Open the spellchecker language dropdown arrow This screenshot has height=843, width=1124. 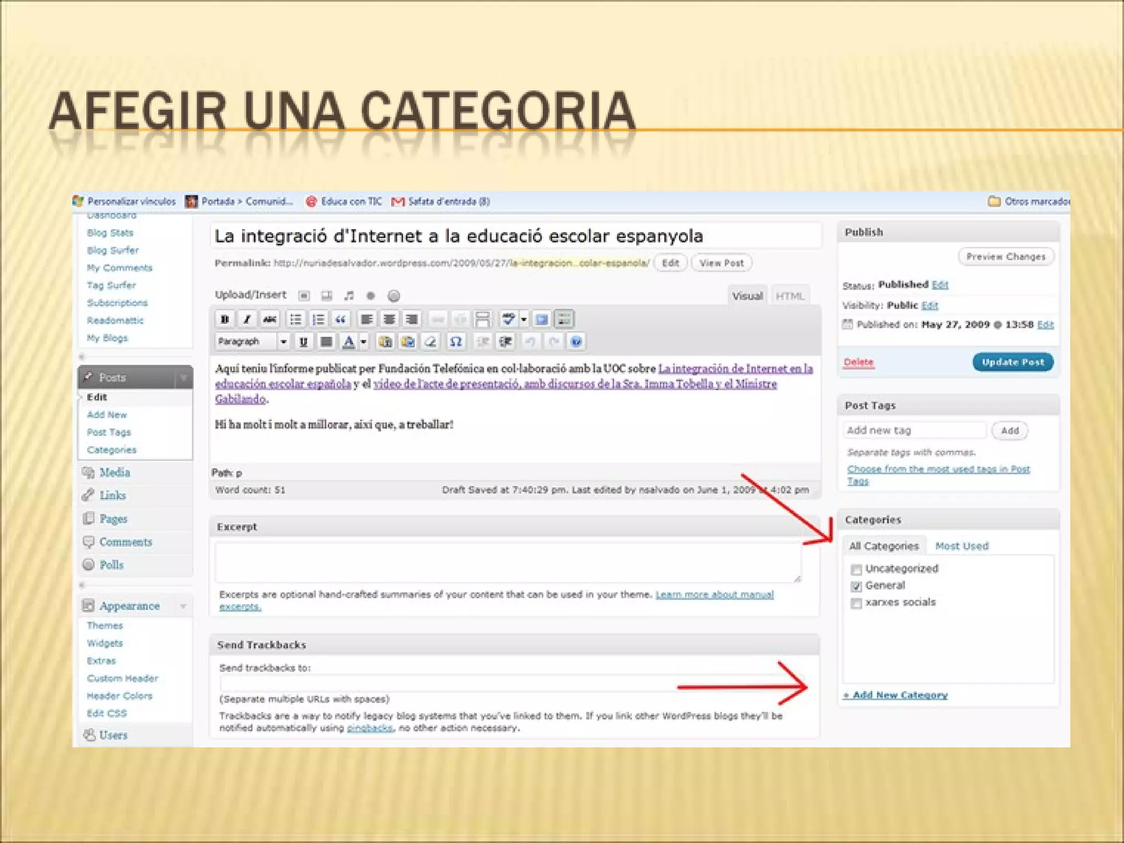tap(524, 319)
